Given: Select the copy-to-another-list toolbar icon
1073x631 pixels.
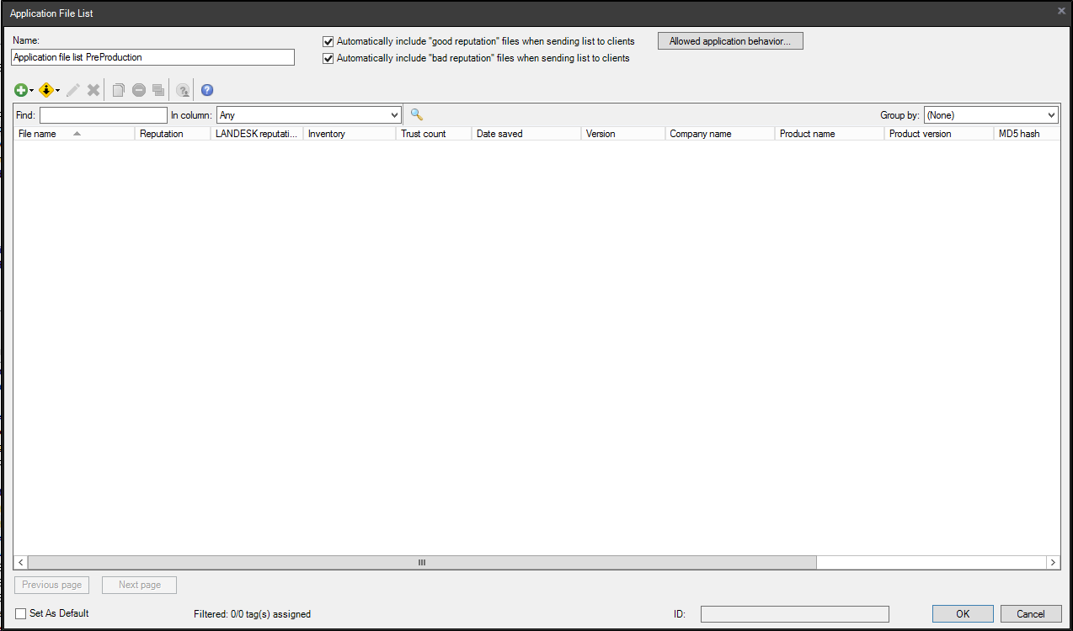Looking at the screenshot, I should 158,90.
